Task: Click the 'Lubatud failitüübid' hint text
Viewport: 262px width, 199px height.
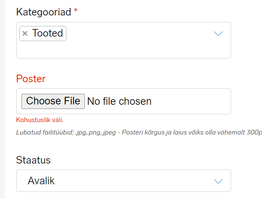Action: tap(44, 133)
